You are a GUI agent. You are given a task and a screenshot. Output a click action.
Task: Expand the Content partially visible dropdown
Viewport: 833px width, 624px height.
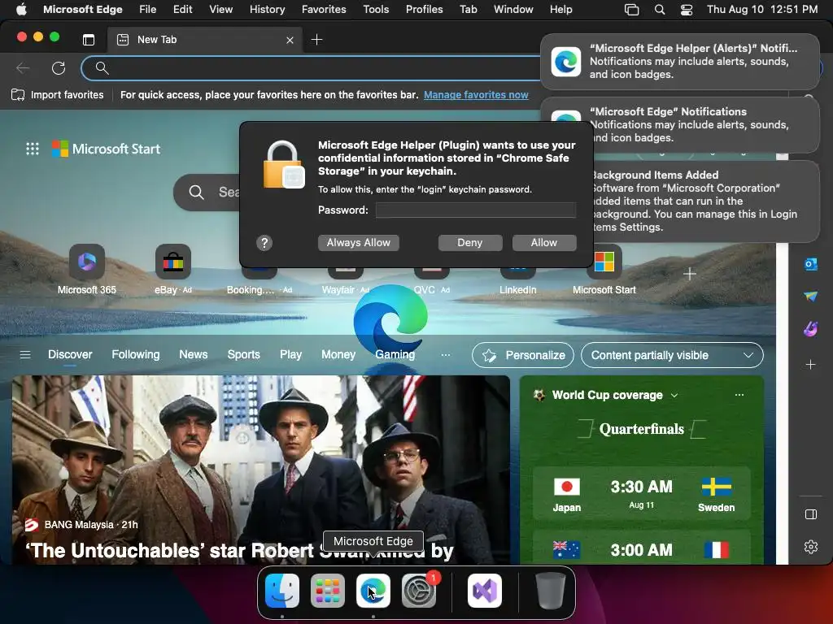(x=672, y=355)
